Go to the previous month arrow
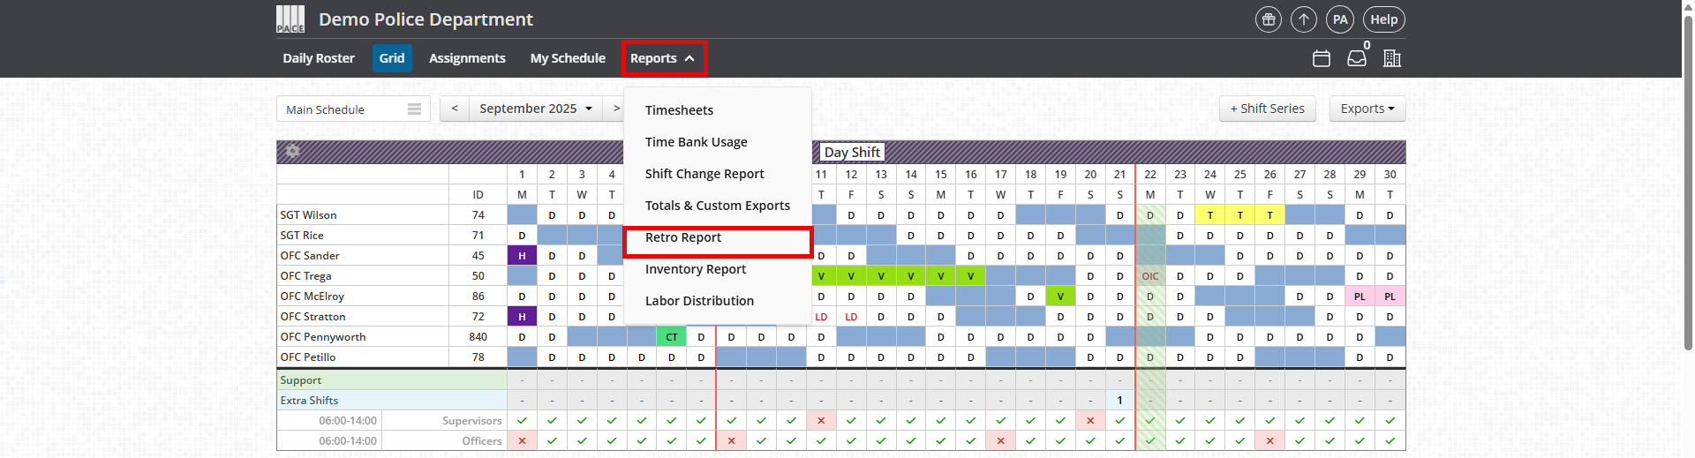 click(454, 109)
